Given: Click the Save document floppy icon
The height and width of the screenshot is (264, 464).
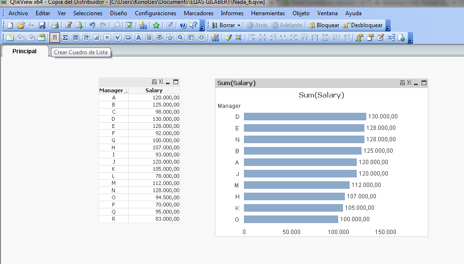Looking at the screenshot, I should click(42, 25).
